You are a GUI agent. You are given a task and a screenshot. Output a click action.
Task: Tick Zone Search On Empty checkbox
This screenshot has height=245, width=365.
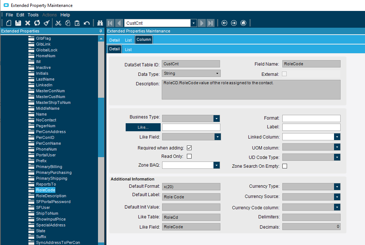coord(285,166)
